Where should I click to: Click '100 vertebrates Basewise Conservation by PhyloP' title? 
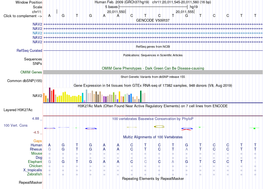click(153, 119)
